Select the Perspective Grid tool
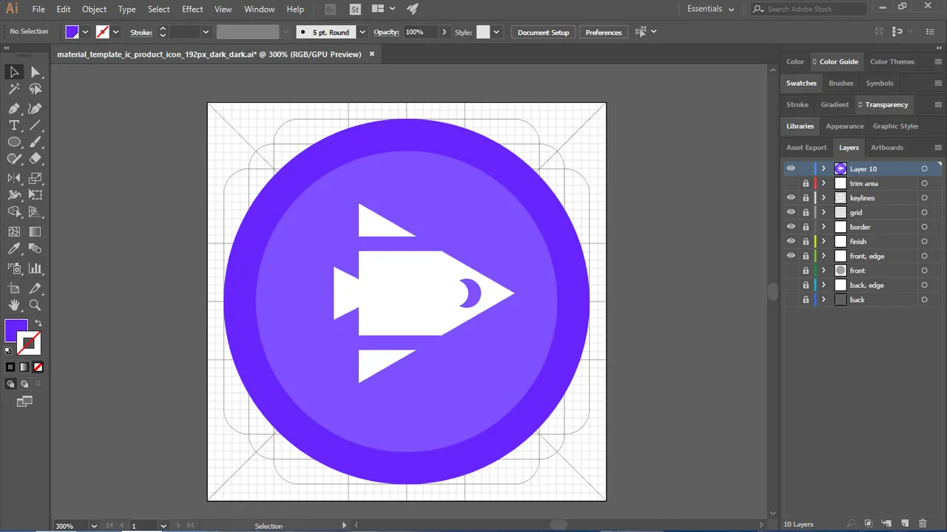Image resolution: width=947 pixels, height=532 pixels. (x=36, y=212)
